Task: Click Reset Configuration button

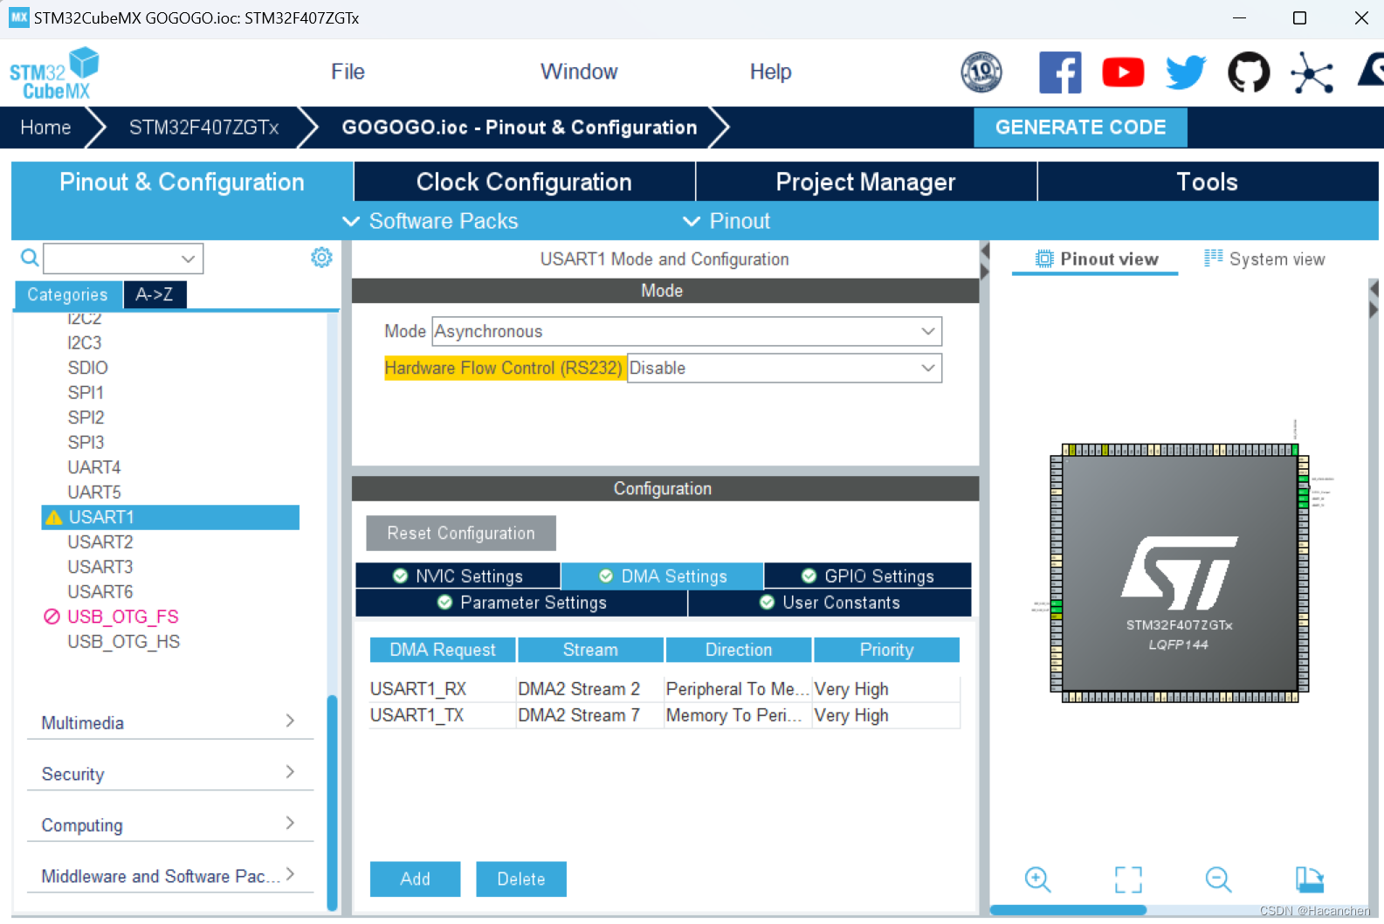Action: pos(461,533)
